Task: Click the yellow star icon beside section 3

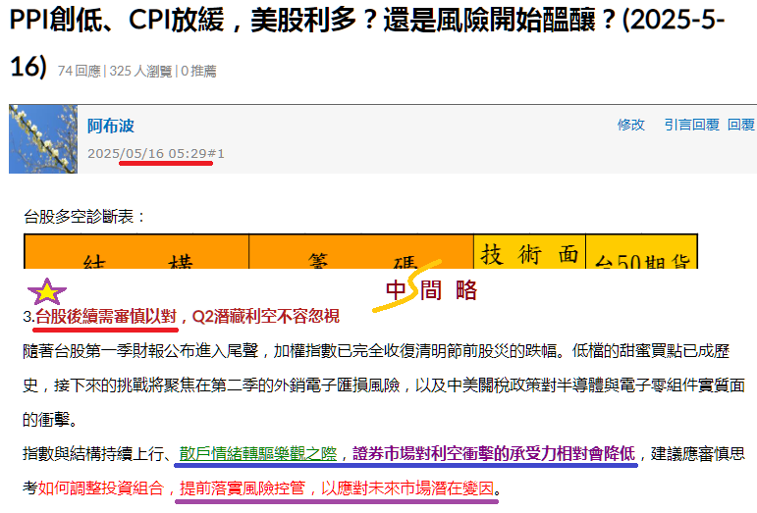Action: tap(47, 292)
